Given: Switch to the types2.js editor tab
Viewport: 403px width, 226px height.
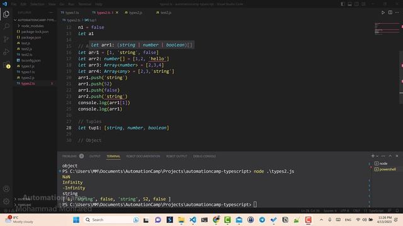Looking at the screenshot, I should click(133, 13).
